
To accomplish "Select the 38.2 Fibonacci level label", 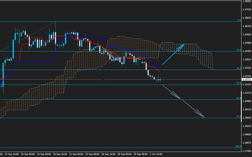I will click(239, 68).
